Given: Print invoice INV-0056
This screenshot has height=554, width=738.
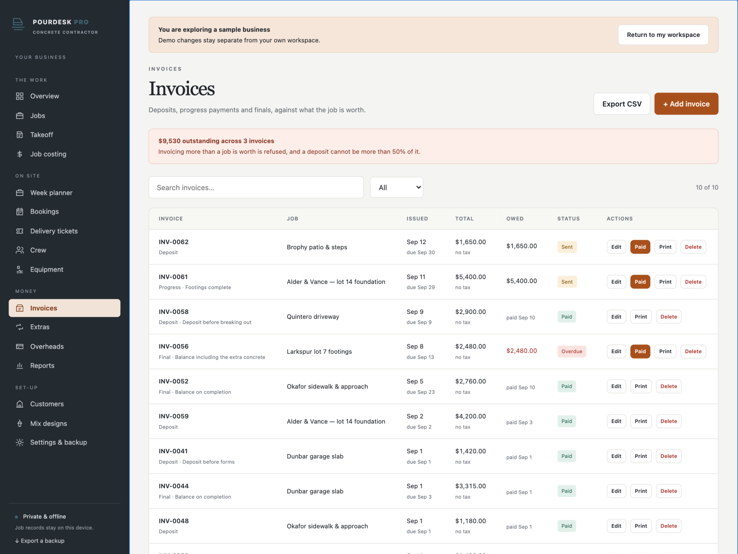Looking at the screenshot, I should (x=665, y=351).
